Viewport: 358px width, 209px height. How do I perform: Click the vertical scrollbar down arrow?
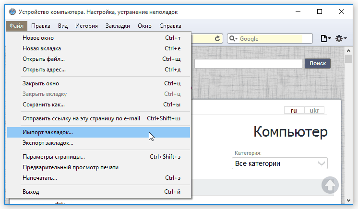pyautogui.click(x=348, y=199)
